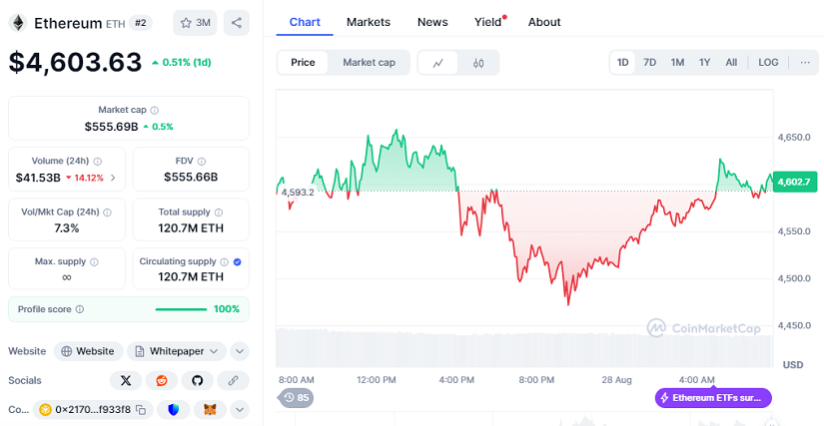Screen dimensions: 824x426
Task: Click the chain link socials icon
Action: click(233, 380)
